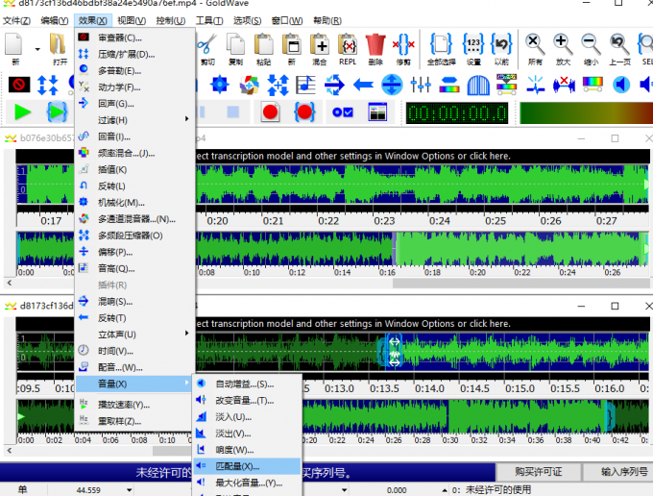Open the dropdown arrow next to New
This screenshot has height=496, width=653.
click(37, 49)
